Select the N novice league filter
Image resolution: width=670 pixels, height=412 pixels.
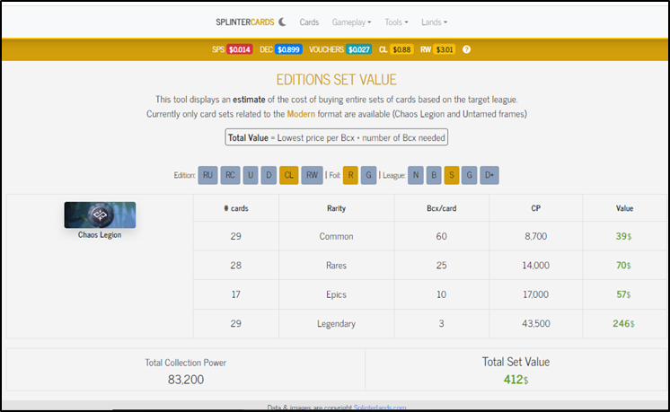click(415, 175)
